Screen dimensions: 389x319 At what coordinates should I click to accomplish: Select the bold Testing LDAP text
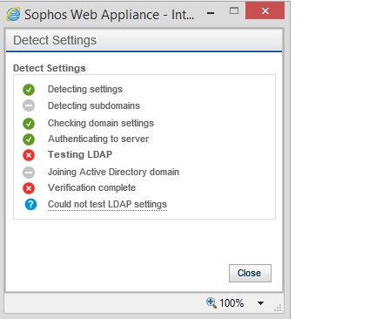point(80,154)
